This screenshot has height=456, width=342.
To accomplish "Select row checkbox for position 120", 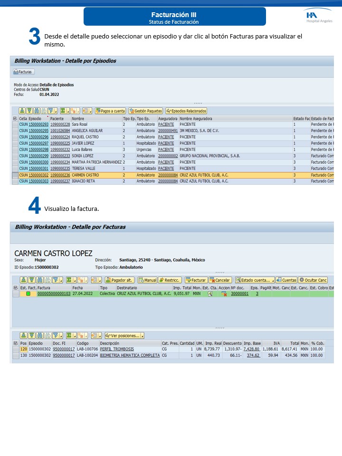I will click(x=16, y=349).
